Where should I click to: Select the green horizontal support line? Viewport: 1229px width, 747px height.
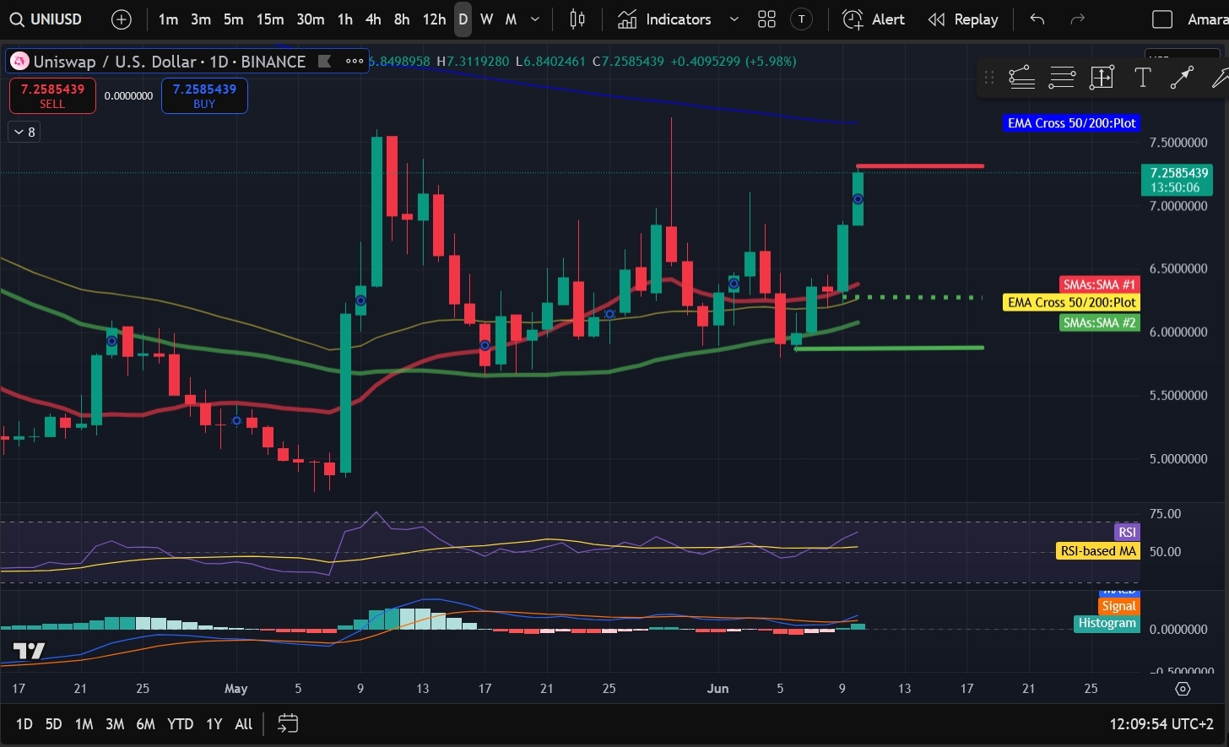(889, 348)
